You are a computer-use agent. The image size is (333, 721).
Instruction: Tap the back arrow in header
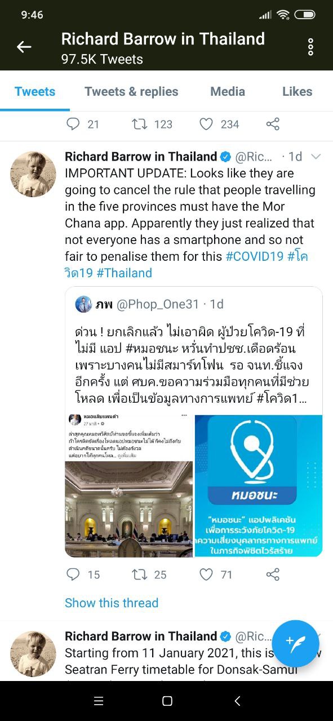[x=24, y=47]
